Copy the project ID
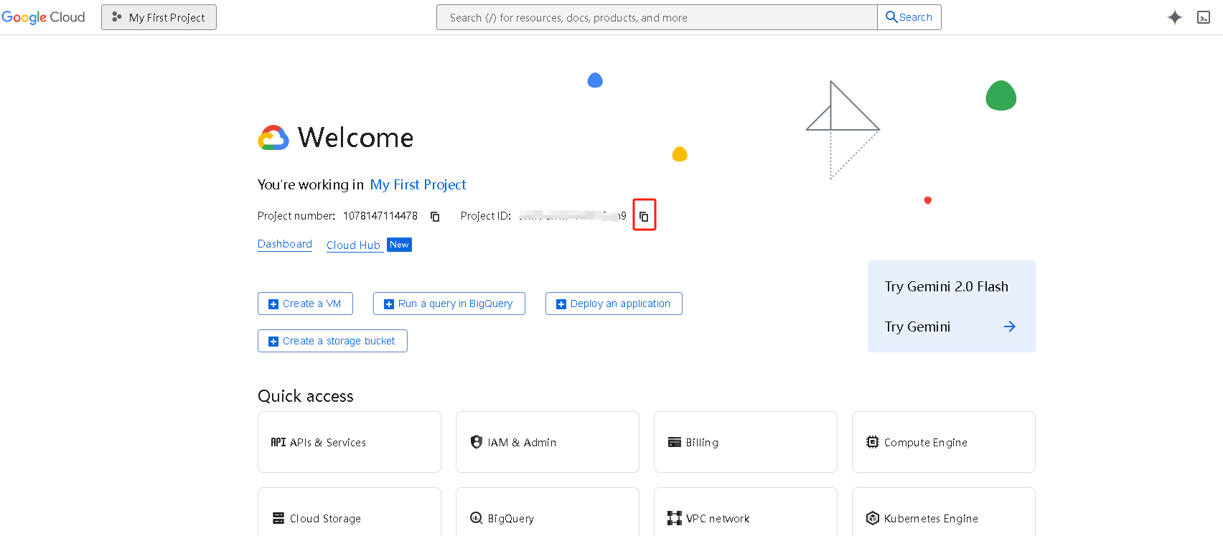Viewport: 1223px width, 536px height. (x=645, y=216)
